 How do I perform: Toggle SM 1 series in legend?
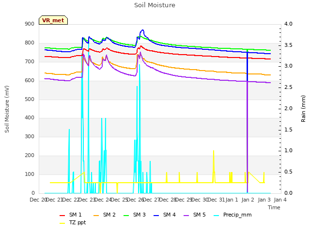71,215
